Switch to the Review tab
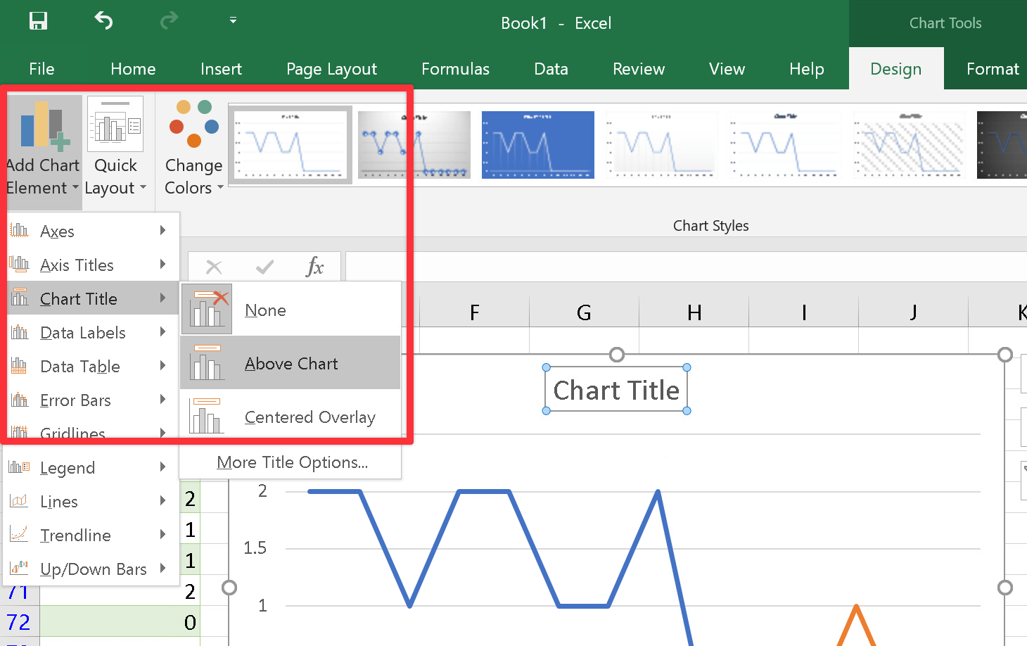Viewport: 1027px width, 646px height. click(639, 69)
